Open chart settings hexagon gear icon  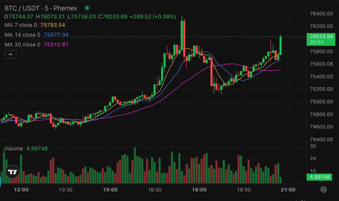click(323, 190)
